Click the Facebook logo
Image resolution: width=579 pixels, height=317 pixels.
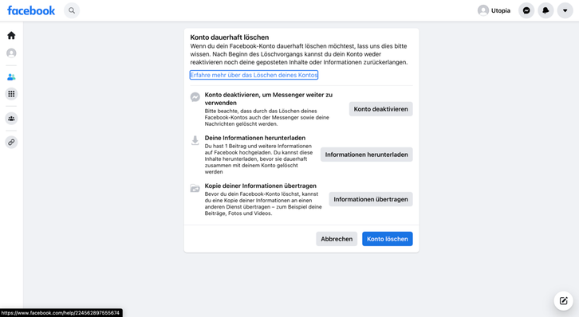coord(31,10)
